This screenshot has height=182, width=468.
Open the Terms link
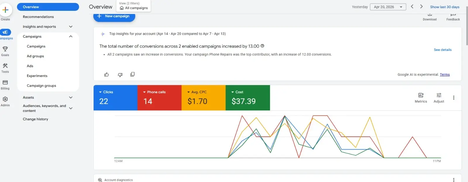(x=445, y=74)
